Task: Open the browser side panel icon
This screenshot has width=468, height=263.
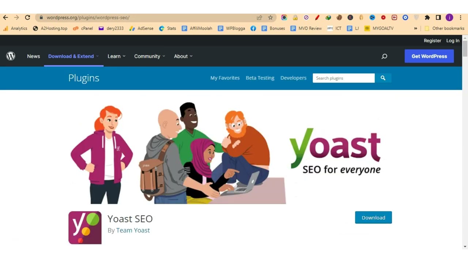Action: pos(438,18)
